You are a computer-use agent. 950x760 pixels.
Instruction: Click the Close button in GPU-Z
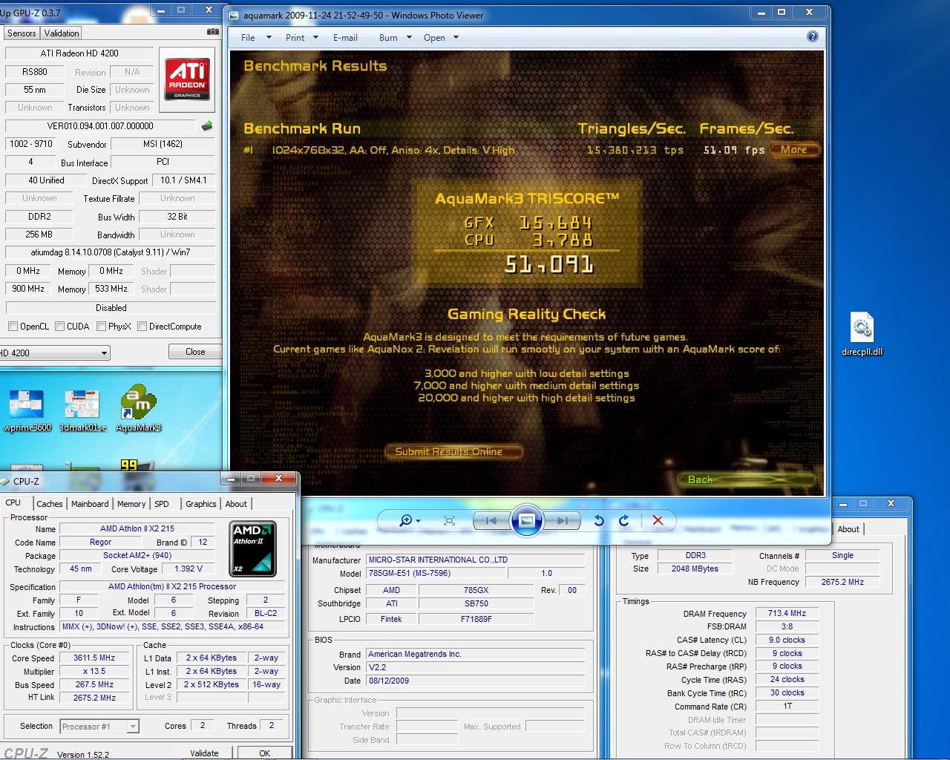click(x=195, y=352)
